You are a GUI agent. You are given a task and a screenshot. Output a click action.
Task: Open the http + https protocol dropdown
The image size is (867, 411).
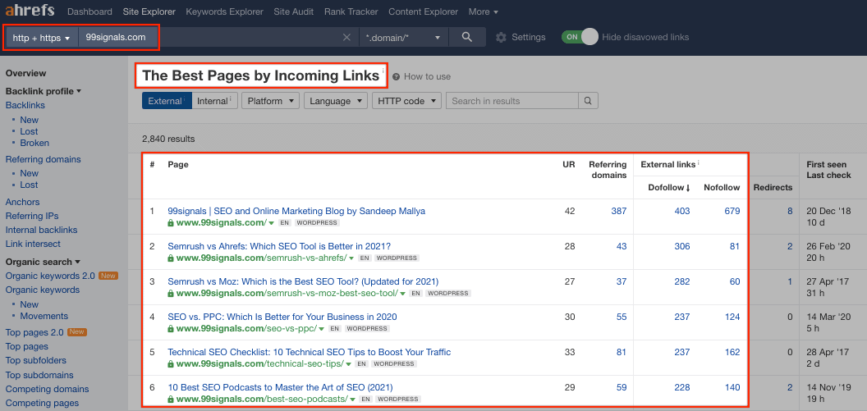click(42, 38)
